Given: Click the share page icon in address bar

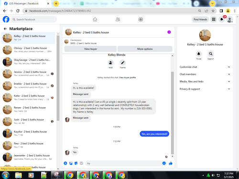Looking at the screenshot, I should [x=206, y=11].
